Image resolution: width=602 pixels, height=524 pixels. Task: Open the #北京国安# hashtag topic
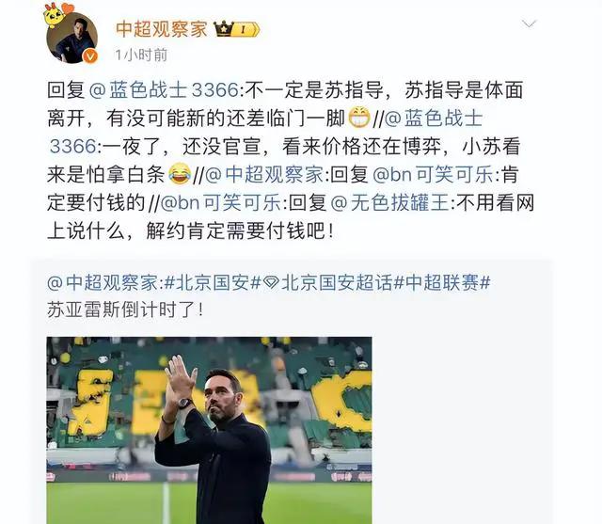pos(213,283)
